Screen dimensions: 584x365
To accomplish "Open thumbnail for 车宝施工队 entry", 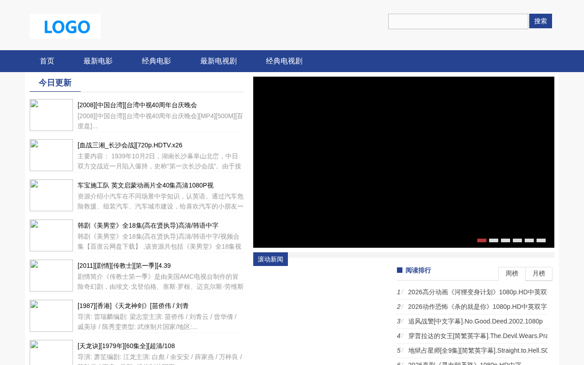I will pyautogui.click(x=51, y=195).
